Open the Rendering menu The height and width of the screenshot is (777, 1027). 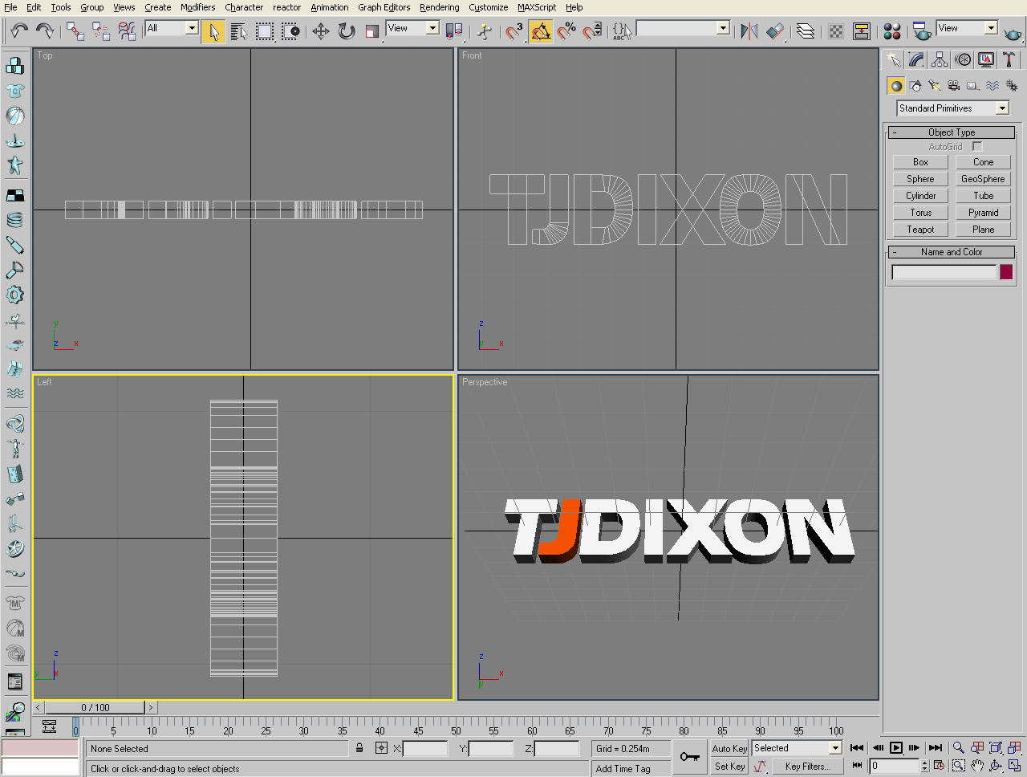point(439,7)
